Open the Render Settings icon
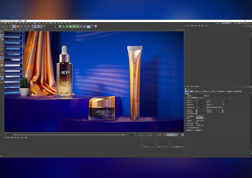This screenshot has height=178, width=252. click(55, 26)
